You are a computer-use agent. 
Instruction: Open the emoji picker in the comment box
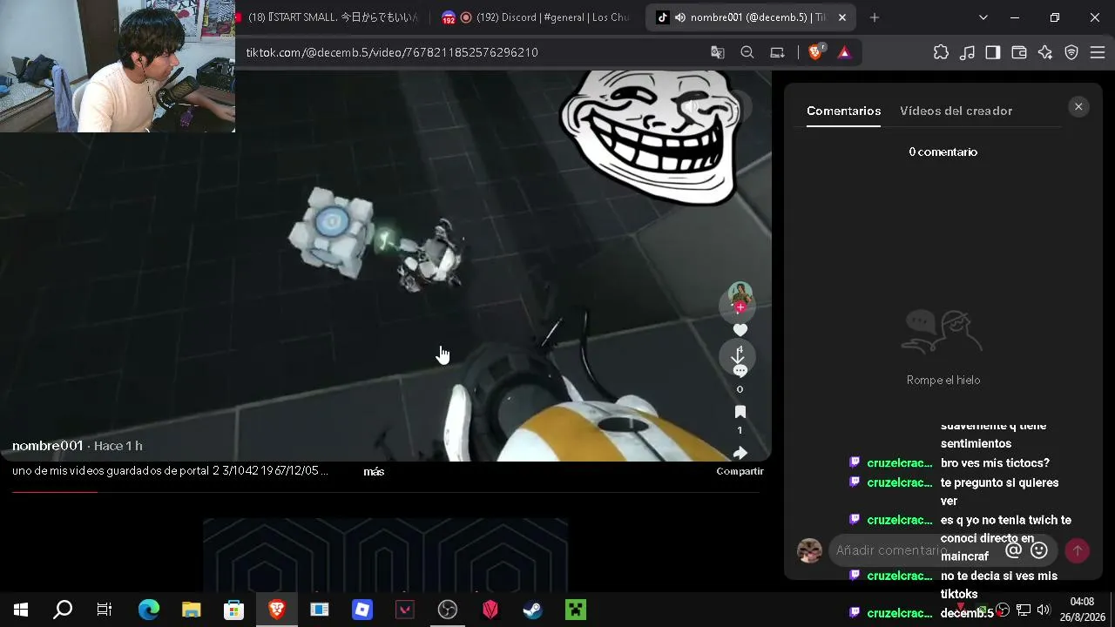1039,550
